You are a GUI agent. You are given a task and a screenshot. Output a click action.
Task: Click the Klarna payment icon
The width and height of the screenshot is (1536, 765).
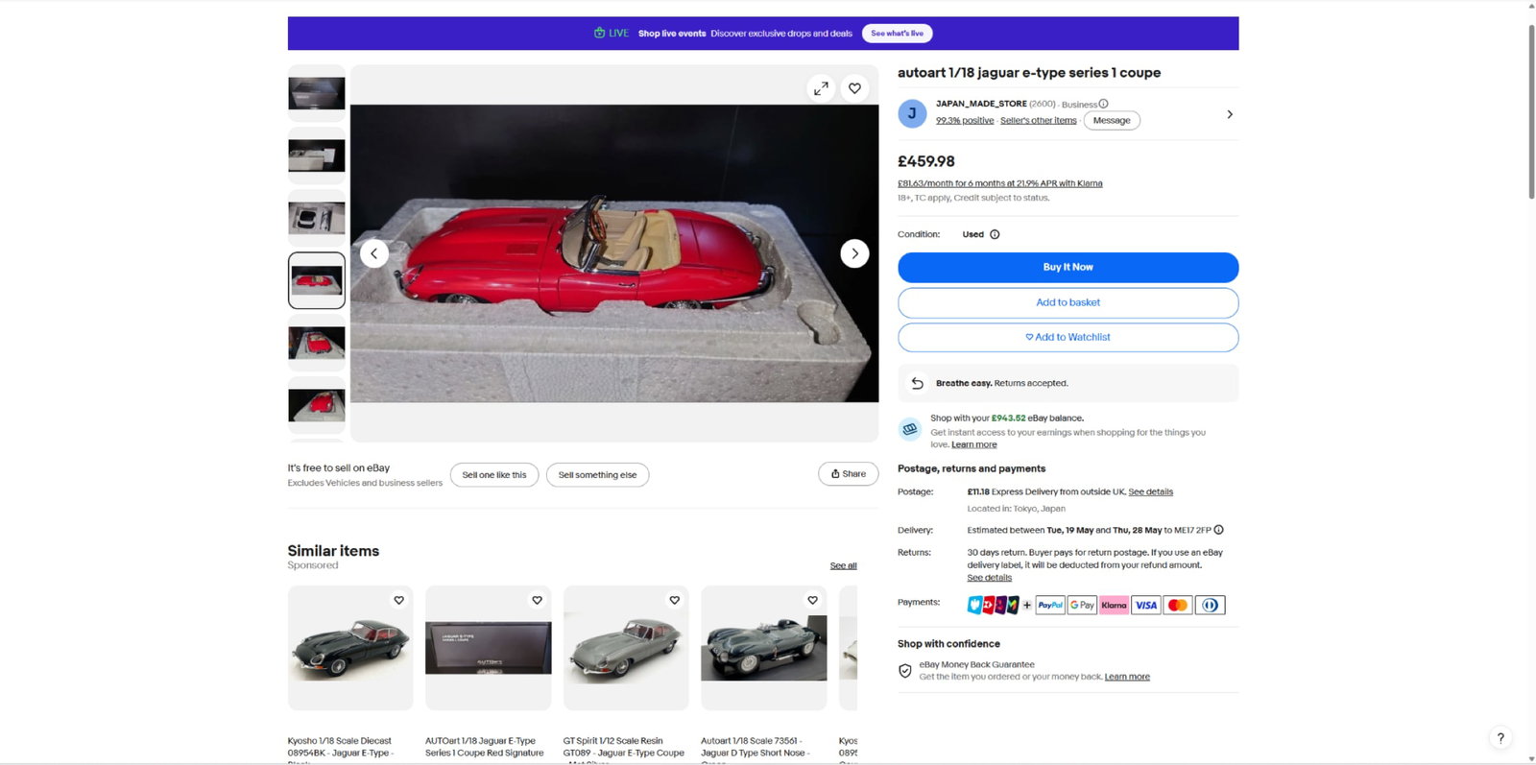click(x=1114, y=605)
